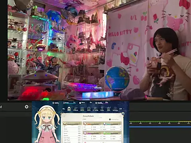Click the teal-bar attribute header icon
Image resolution: width=191 pixels, height=143 pixels.
pos(104,124)
